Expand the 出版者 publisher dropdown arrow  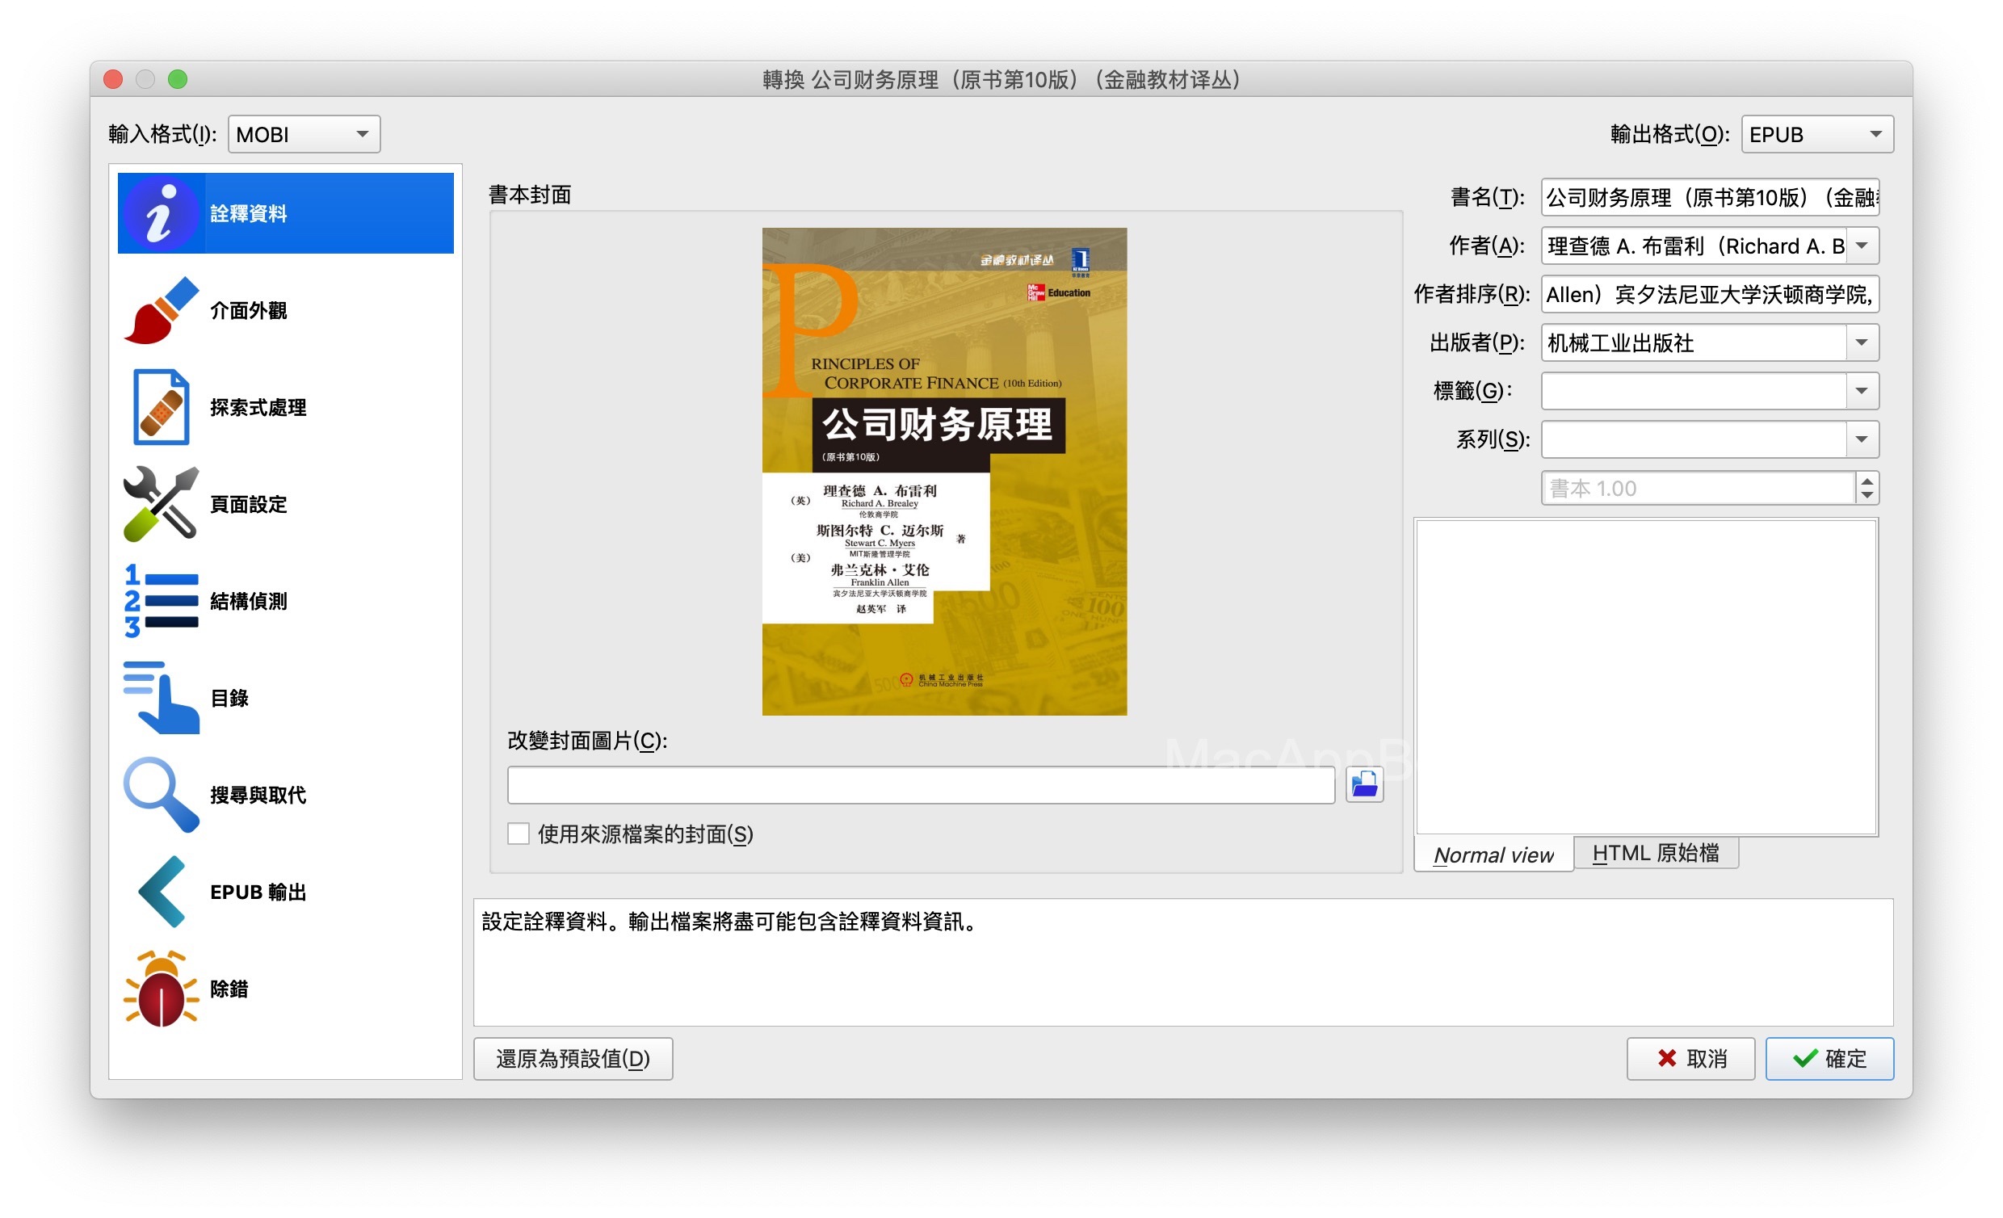pyautogui.click(x=1862, y=342)
